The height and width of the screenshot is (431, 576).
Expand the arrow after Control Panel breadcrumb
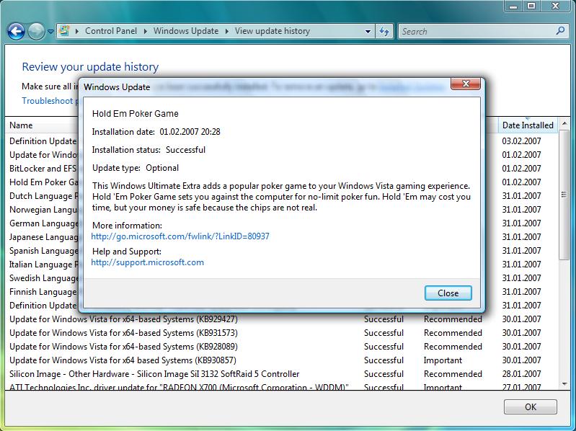coord(146,31)
